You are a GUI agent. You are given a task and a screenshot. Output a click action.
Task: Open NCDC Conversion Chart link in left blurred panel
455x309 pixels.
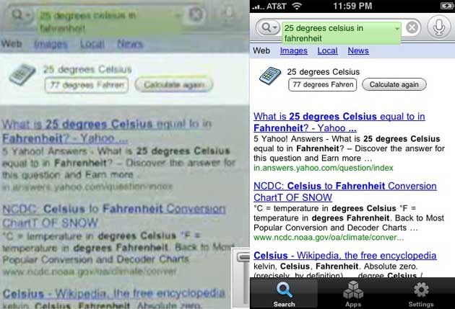[114, 215]
